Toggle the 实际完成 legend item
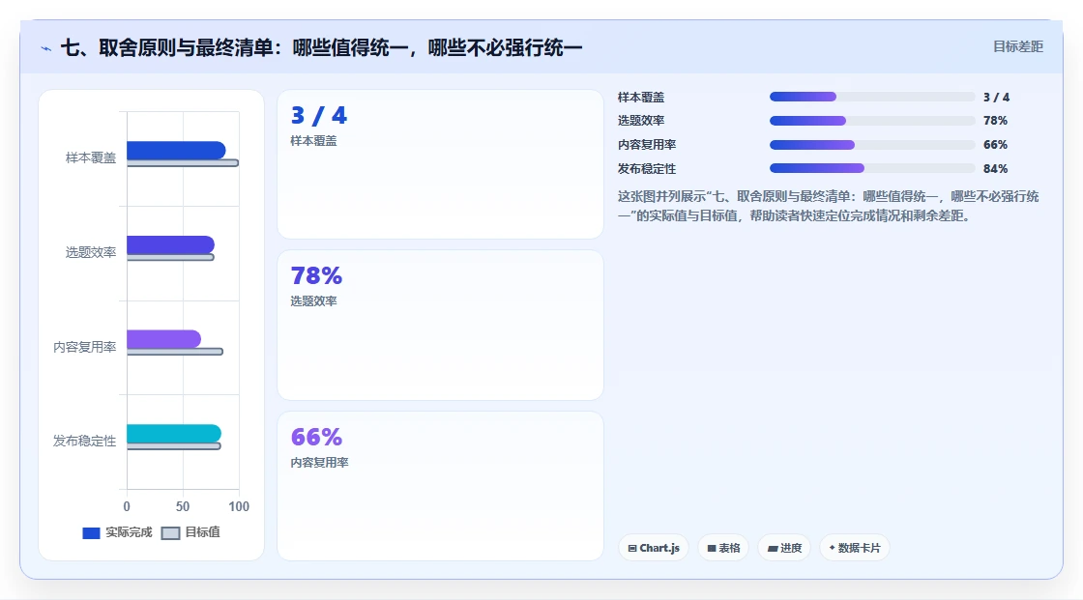Image resolution: width=1083 pixels, height=600 pixels. [117, 532]
